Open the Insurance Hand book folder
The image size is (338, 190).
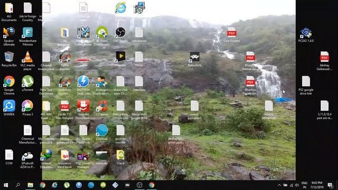64,155
